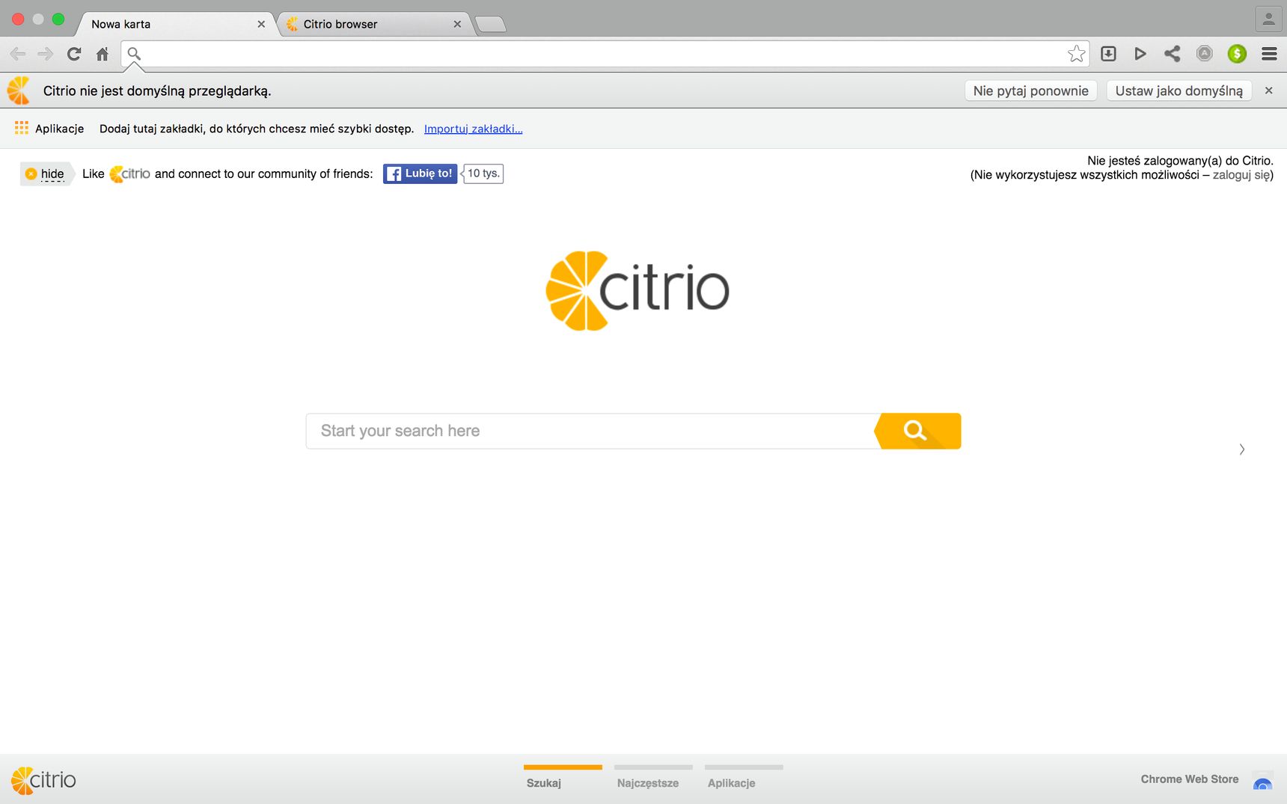Bookmark this page with the star icon
Screen dimensions: 1287x804
[x=1076, y=54]
